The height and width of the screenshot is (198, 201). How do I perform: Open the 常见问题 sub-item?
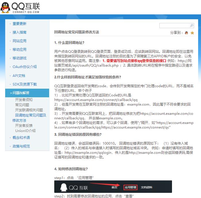click(22, 105)
